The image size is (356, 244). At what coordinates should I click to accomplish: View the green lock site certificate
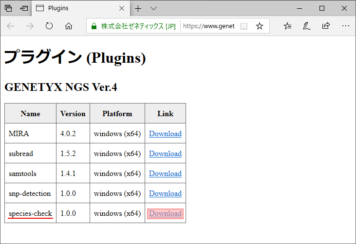click(94, 26)
